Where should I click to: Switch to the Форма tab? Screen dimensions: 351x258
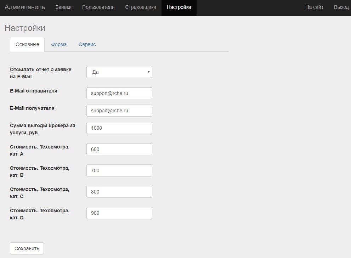click(59, 44)
